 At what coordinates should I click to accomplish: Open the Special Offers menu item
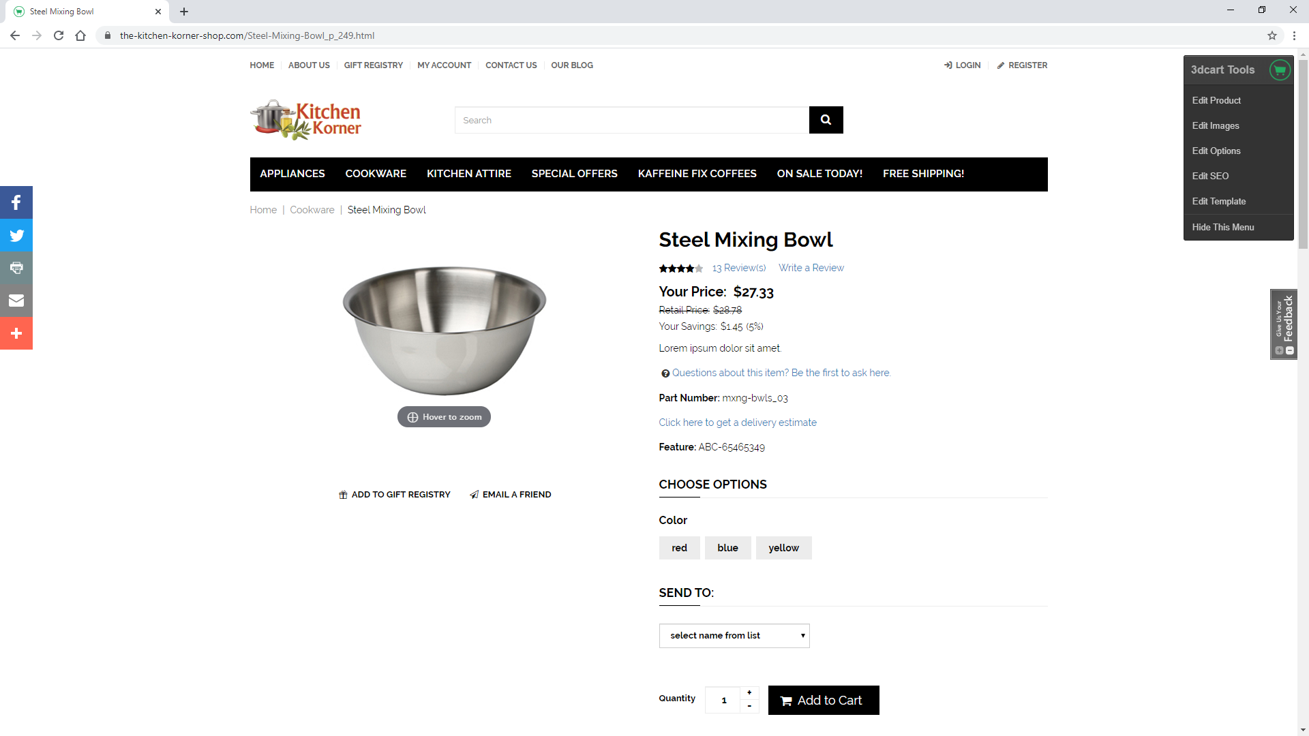point(574,174)
